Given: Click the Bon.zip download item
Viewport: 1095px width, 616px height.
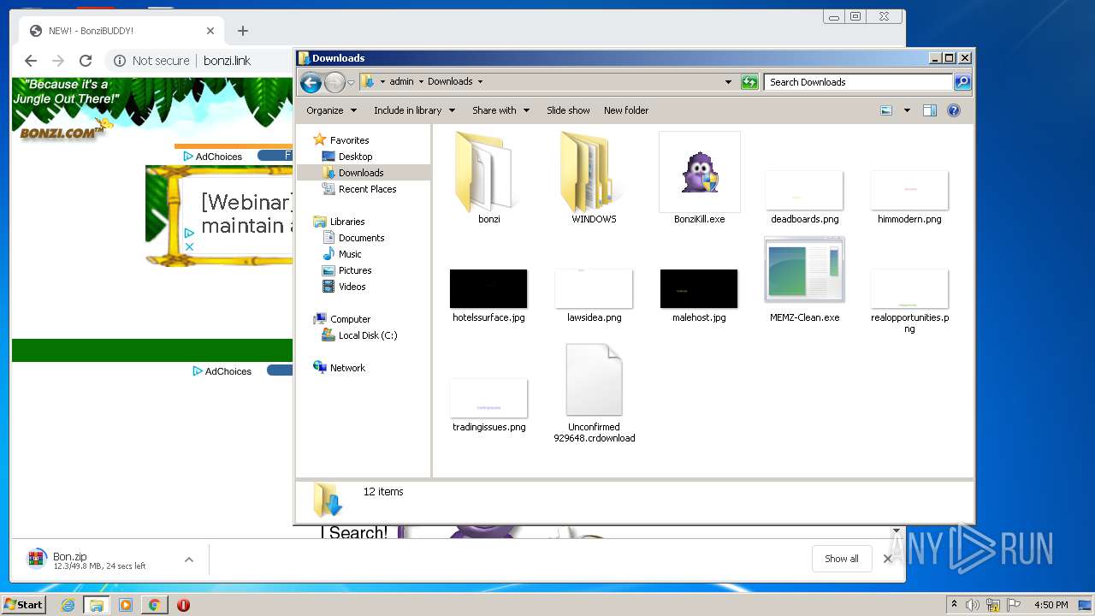Looking at the screenshot, I should [x=98, y=560].
